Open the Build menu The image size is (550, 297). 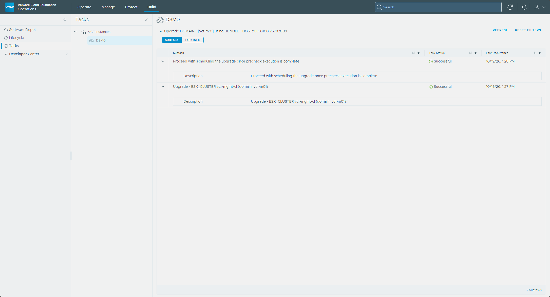[x=152, y=7]
